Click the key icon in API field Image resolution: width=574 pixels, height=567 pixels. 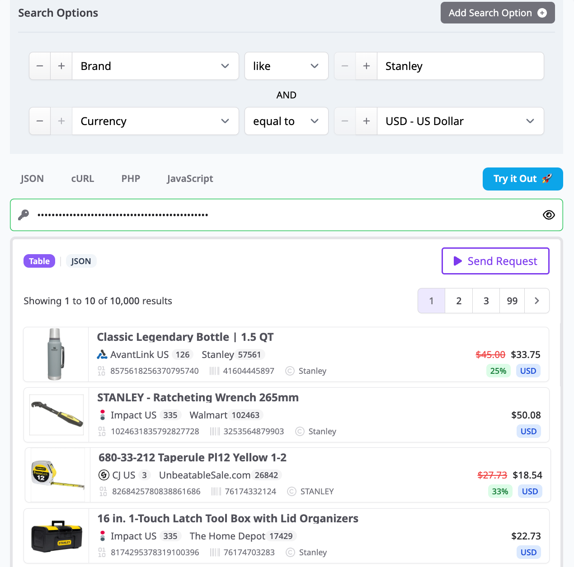tap(24, 215)
